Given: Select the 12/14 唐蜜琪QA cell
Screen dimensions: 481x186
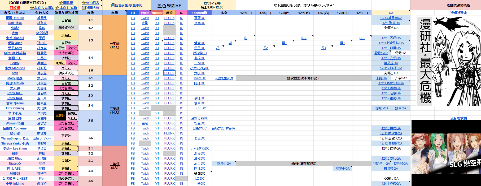Looking at the screenshot, I should (x=391, y=138).
